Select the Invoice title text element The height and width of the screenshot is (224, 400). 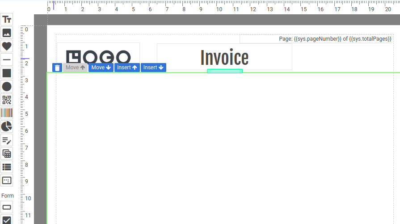pos(224,57)
